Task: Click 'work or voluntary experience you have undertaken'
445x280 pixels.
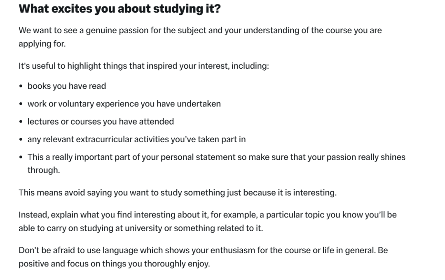Action: point(124,104)
